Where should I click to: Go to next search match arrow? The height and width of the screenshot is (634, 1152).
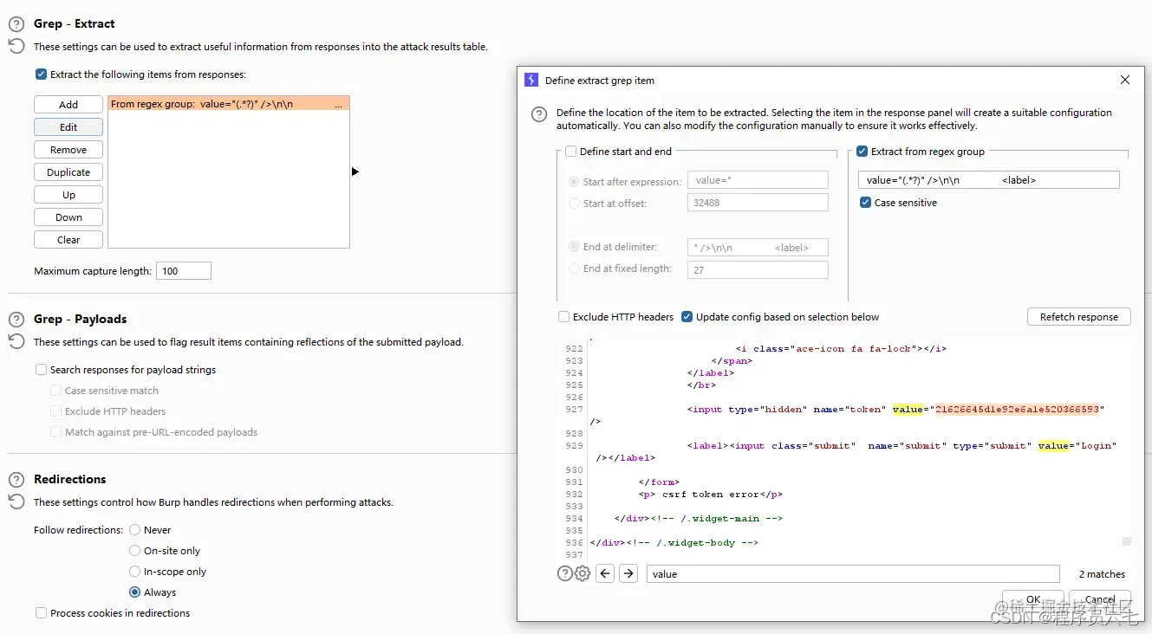[628, 573]
